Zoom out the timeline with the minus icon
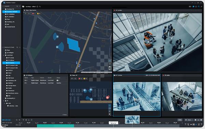The width and height of the screenshot is (205, 129). [x=17, y=120]
